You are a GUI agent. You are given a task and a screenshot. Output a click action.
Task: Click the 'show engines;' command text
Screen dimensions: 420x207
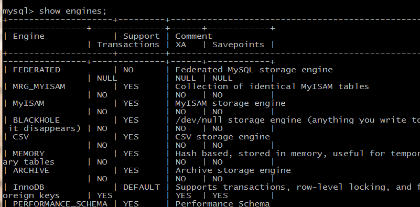72,11
